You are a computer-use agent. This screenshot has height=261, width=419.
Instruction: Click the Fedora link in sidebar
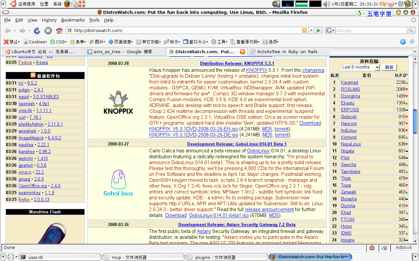[x=25, y=62]
